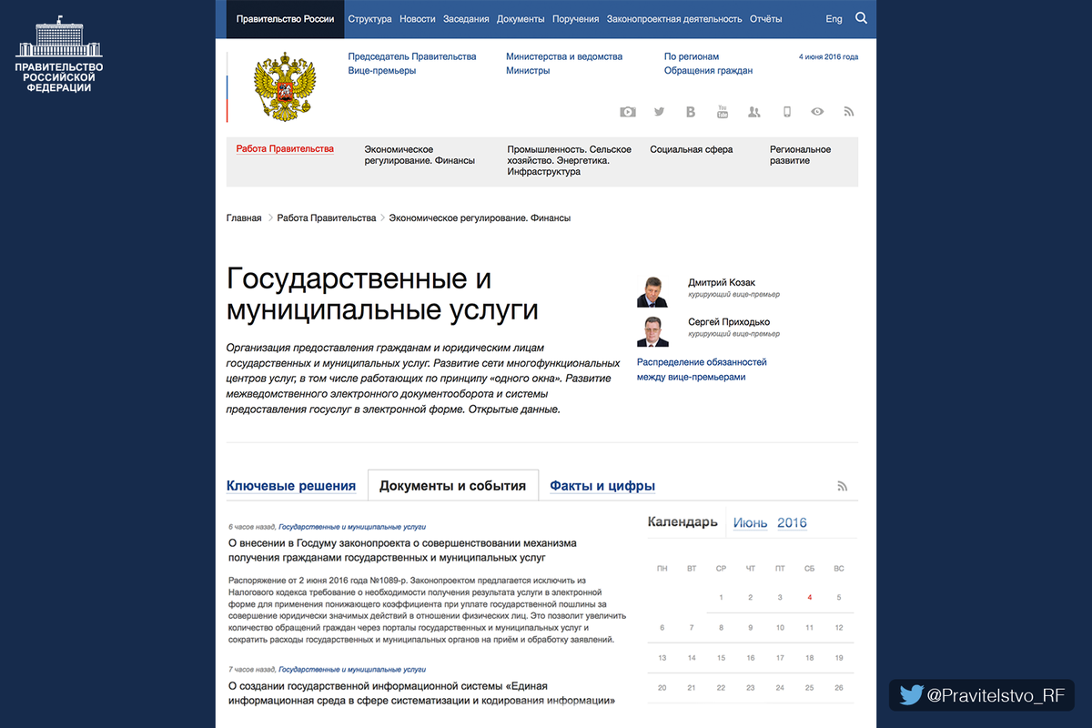Open Председатель Правительства link
This screenshot has height=728, width=1092.
click(412, 56)
